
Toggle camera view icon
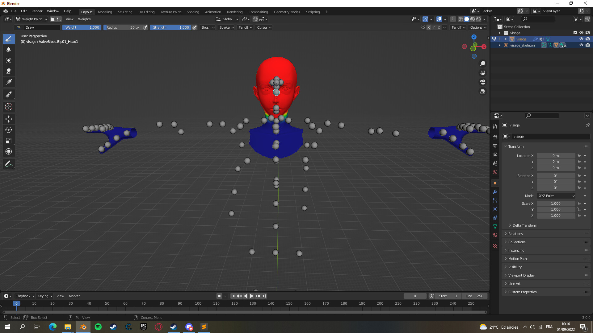point(483,82)
